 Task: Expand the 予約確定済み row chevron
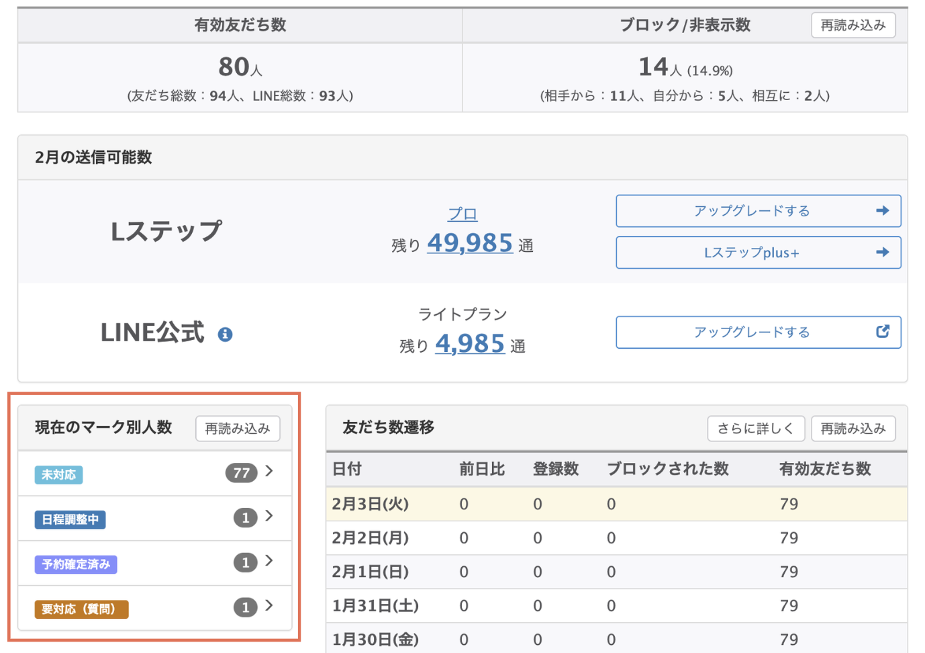tap(269, 562)
